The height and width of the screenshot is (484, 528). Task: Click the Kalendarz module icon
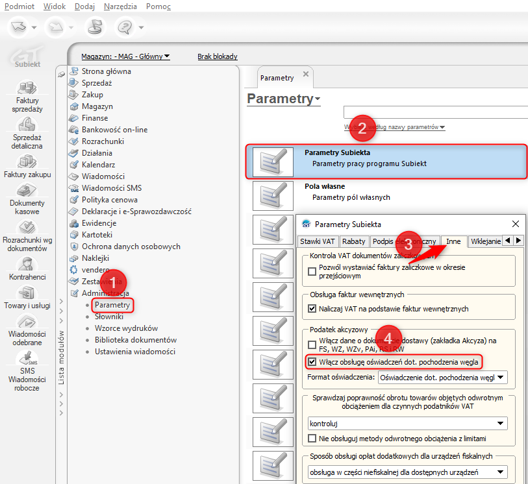pyautogui.click(x=74, y=165)
